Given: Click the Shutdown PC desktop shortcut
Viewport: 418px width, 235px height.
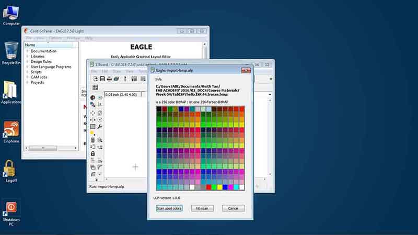Looking at the screenshot, I should [x=11, y=214].
